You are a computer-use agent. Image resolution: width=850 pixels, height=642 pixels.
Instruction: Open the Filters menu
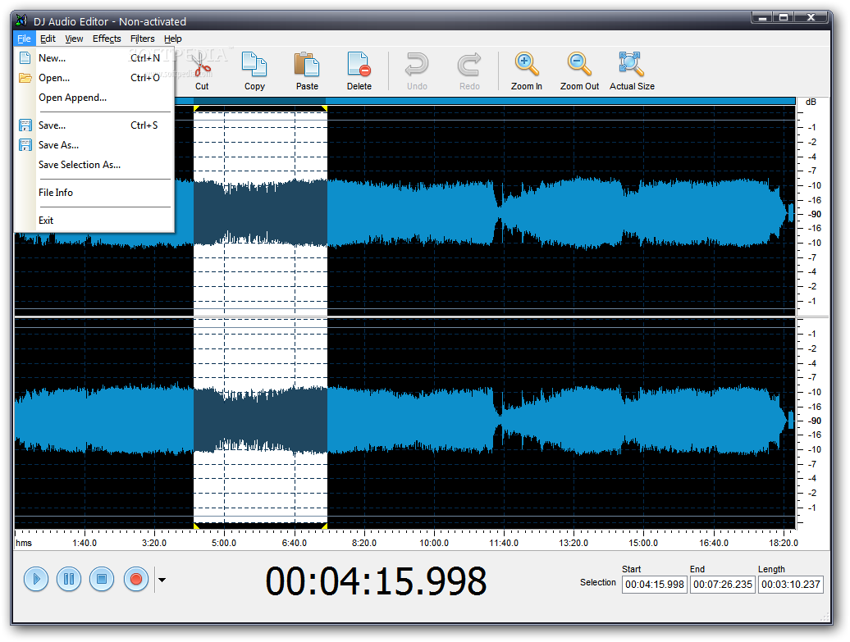[x=142, y=39]
